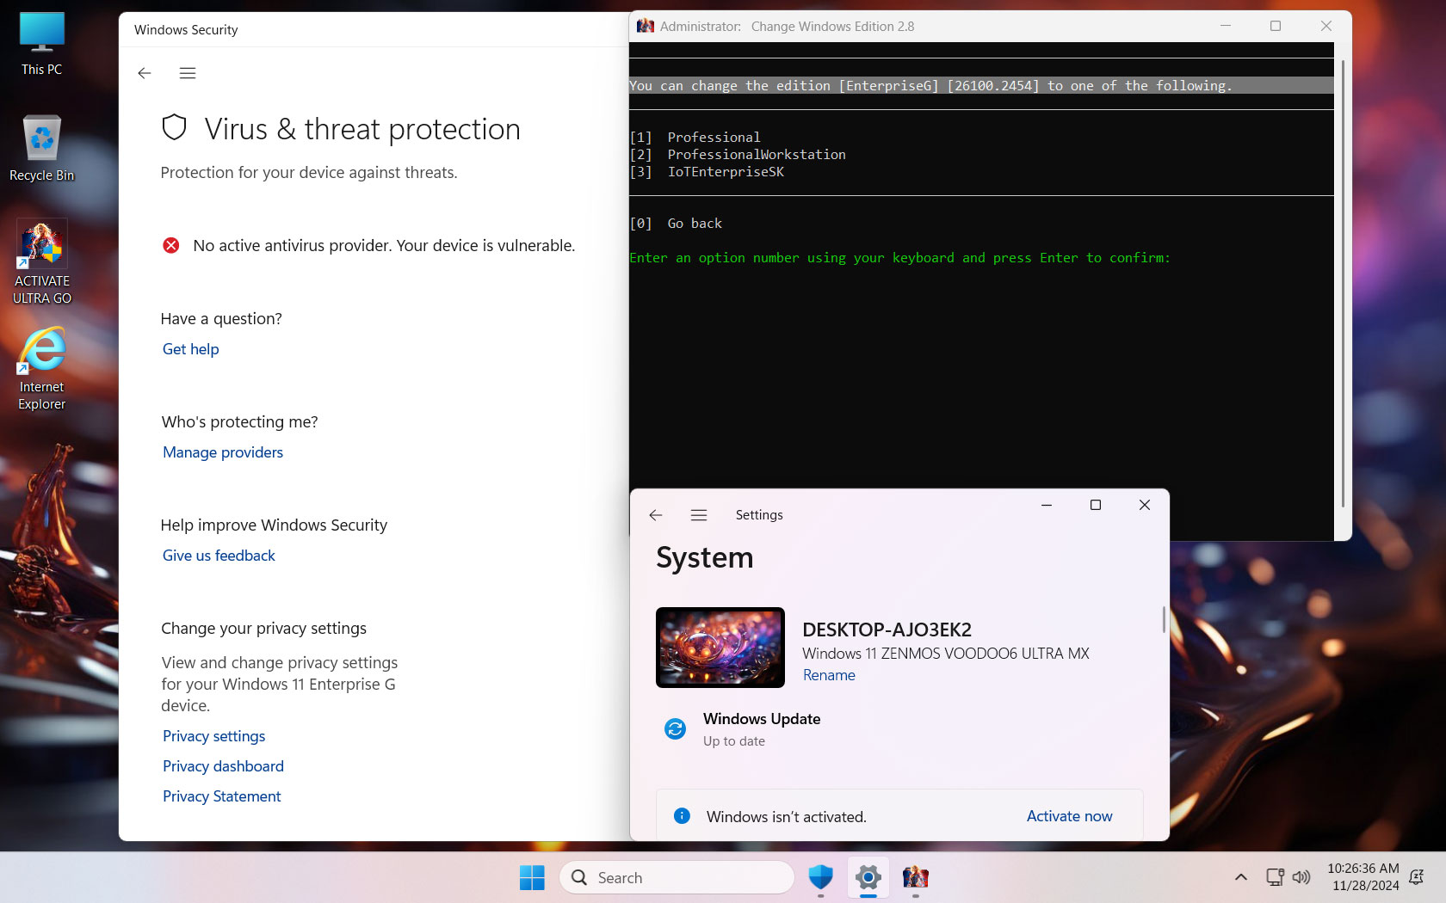Image resolution: width=1446 pixels, height=903 pixels.
Task: Open ACTIVATE ULTRA GO desktop shortcut
Action: pyautogui.click(x=41, y=262)
